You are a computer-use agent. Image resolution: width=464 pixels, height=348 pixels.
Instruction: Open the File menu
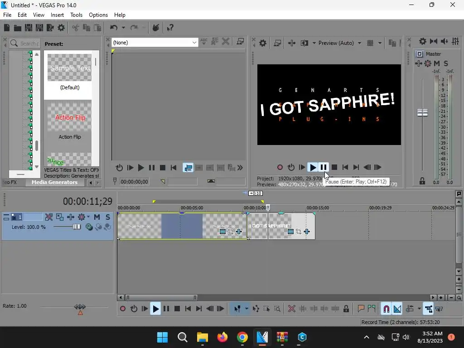click(x=7, y=15)
